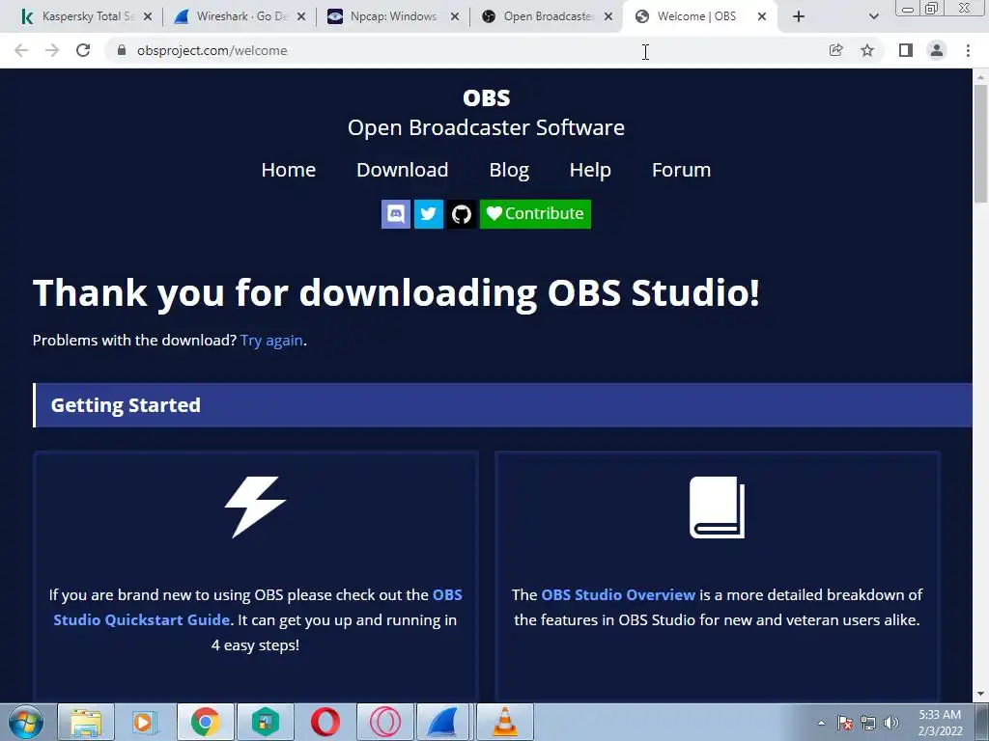Close the Kaspersky Total Security tab
The height and width of the screenshot is (741, 989).
pos(148,16)
